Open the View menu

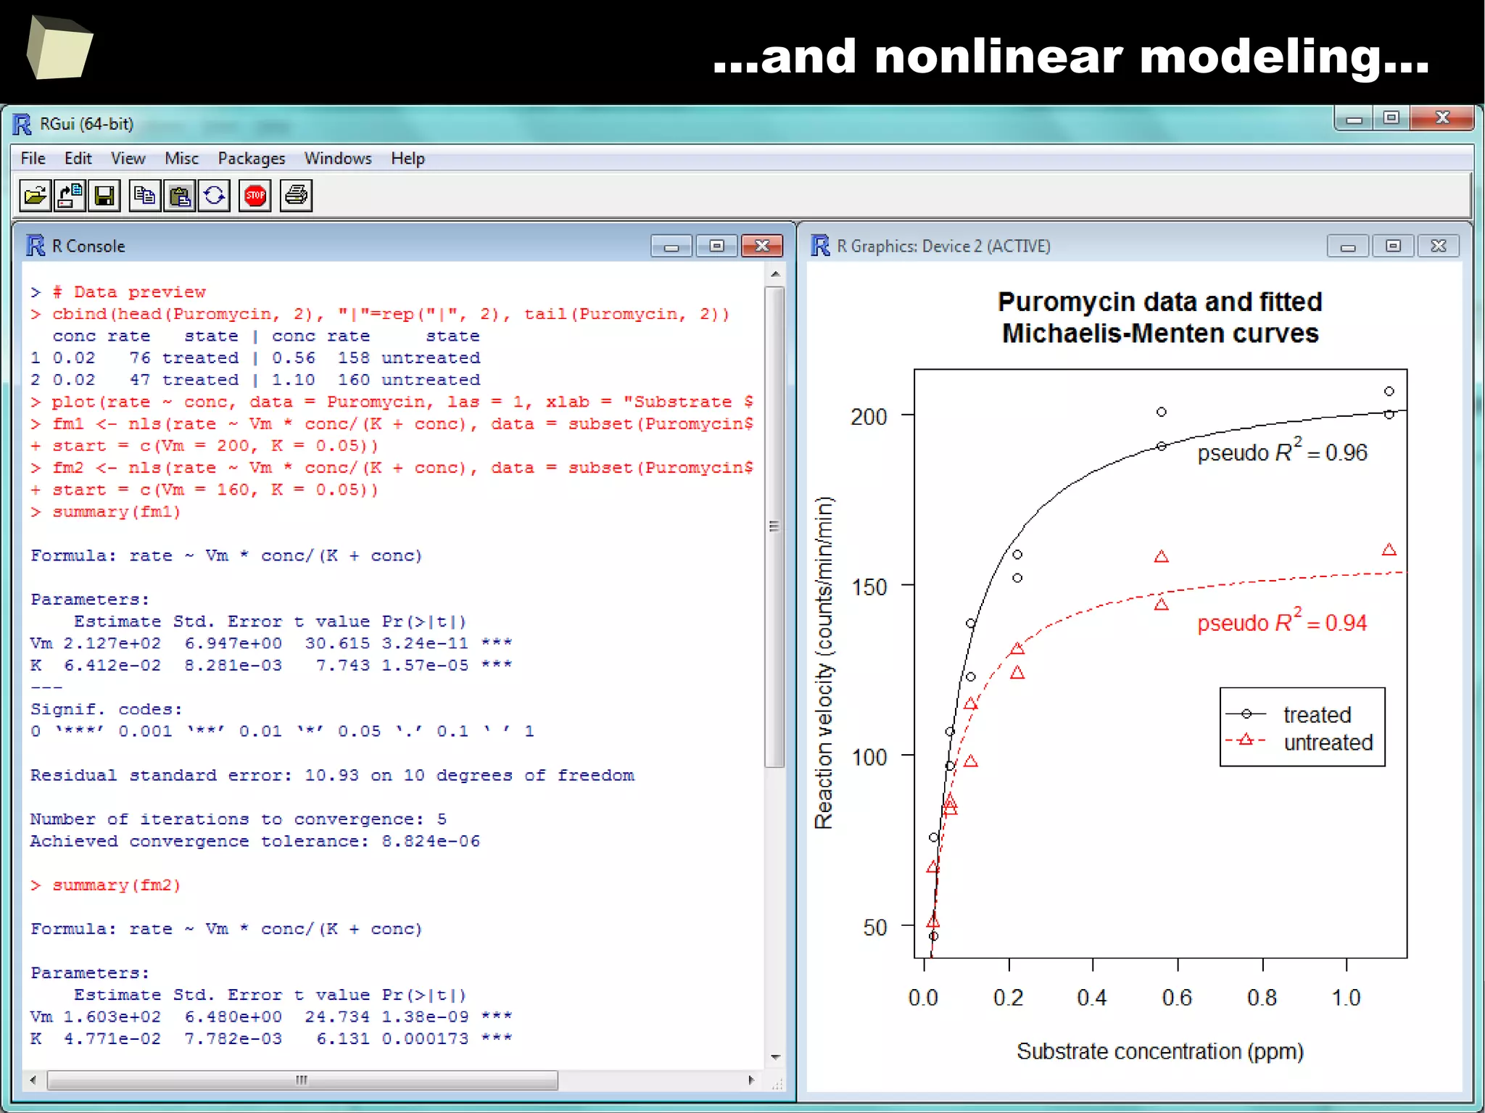click(x=128, y=158)
